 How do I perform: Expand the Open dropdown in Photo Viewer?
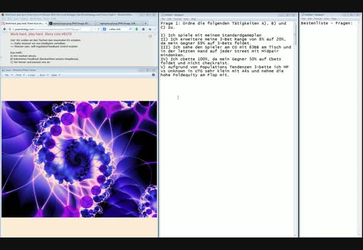tap(56, 75)
